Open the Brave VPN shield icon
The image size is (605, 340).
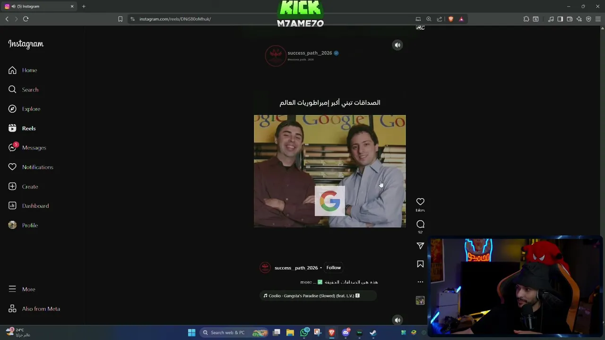pyautogui.click(x=588, y=19)
